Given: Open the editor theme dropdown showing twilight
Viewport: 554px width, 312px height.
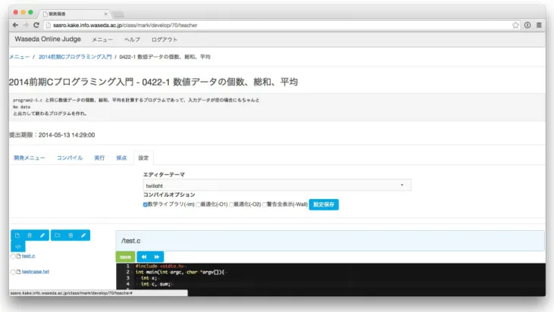Looking at the screenshot, I should click(277, 186).
